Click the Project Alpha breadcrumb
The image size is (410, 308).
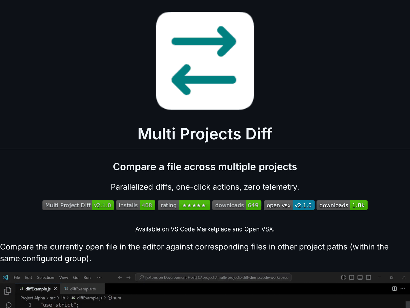(33, 298)
